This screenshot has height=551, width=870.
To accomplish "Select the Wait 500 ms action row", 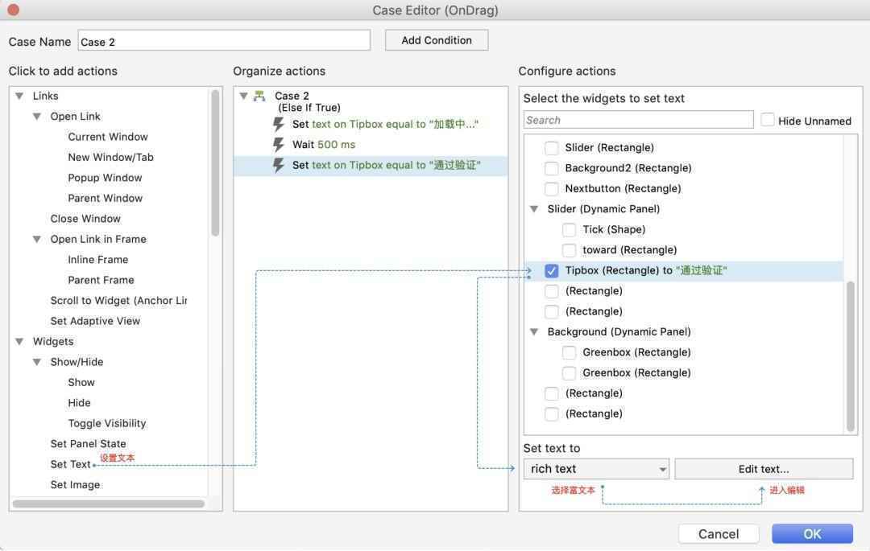I will point(371,145).
